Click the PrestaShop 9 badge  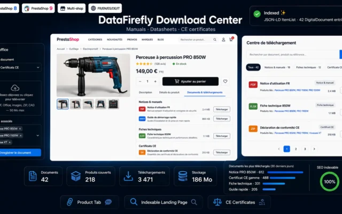click(38, 9)
